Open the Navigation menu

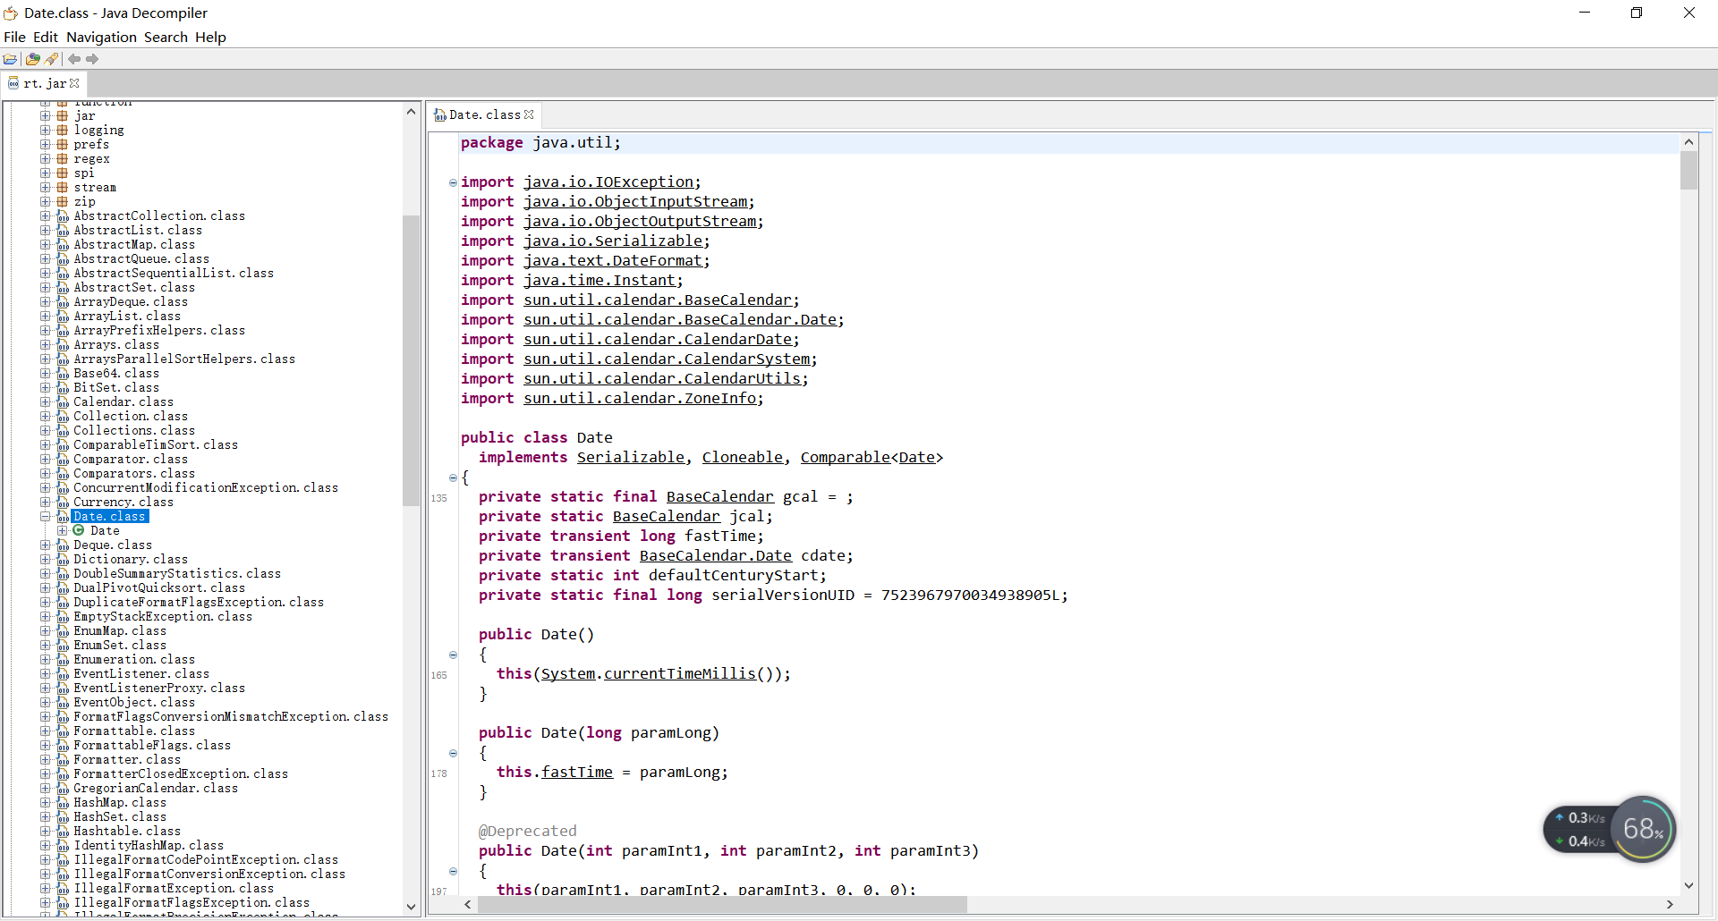101,37
